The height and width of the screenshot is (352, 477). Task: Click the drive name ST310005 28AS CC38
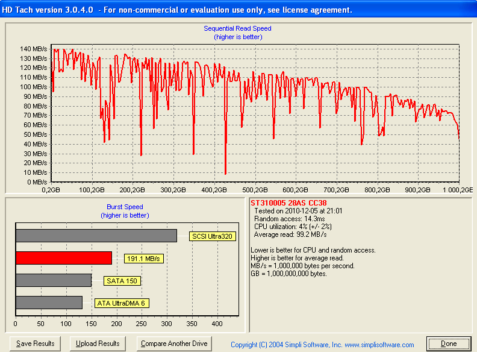click(x=288, y=203)
